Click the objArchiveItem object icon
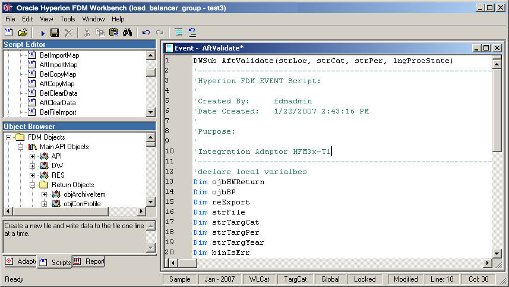 pyautogui.click(x=56, y=194)
